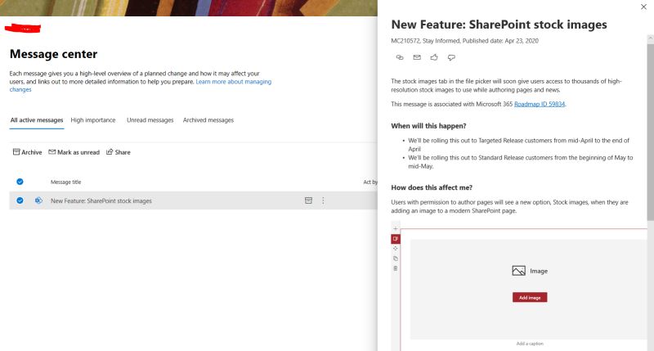Click the thumbs up like icon

pyautogui.click(x=434, y=57)
